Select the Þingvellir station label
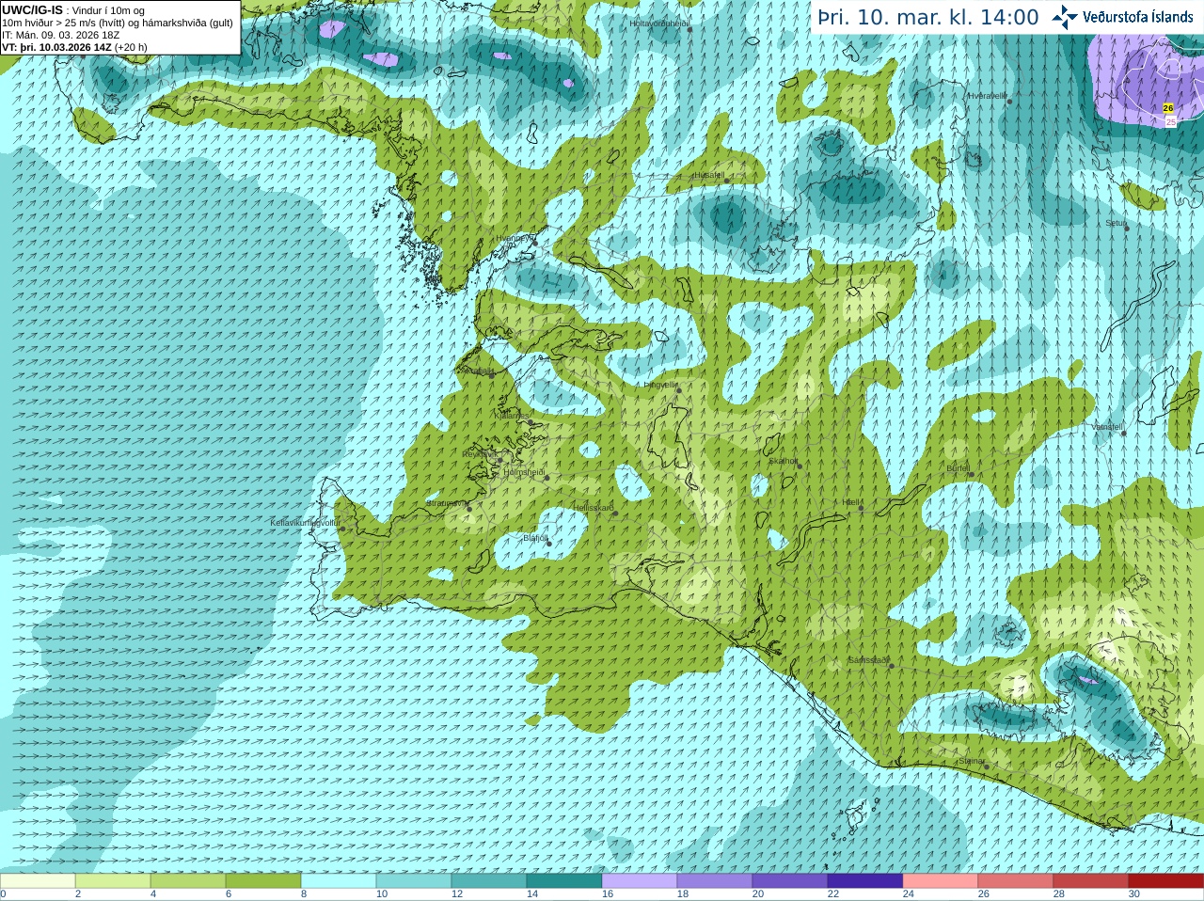 (660, 385)
